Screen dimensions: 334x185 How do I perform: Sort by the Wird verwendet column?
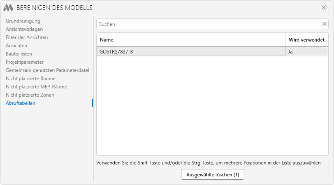(x=306, y=40)
